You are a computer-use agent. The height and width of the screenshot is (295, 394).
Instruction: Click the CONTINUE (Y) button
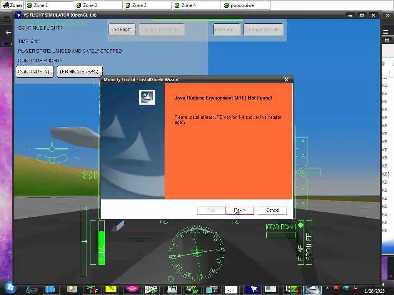click(x=35, y=72)
